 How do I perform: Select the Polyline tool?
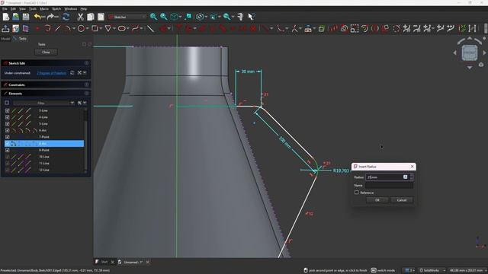tap(47, 29)
